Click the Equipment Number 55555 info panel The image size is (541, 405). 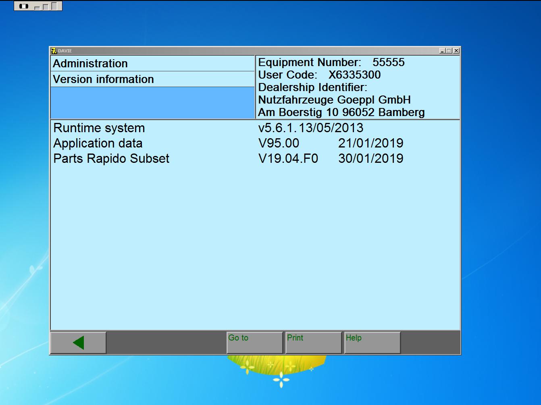pos(332,62)
